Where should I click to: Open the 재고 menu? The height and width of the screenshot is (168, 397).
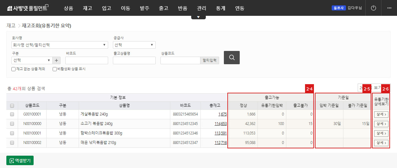87,8
